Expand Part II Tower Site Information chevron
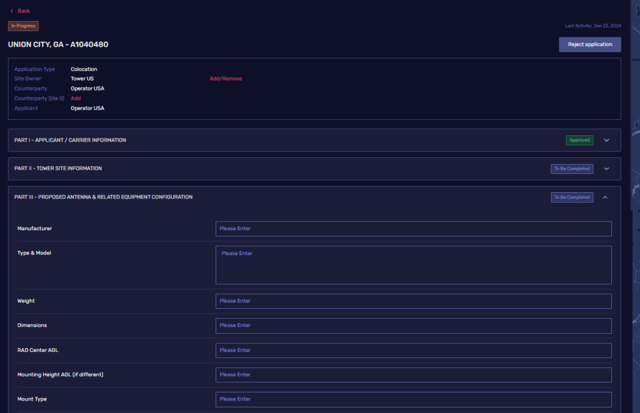Screen dimensions: 640x413 (x=606, y=169)
